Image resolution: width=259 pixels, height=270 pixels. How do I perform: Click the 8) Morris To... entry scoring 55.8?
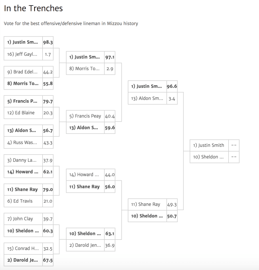point(29,84)
